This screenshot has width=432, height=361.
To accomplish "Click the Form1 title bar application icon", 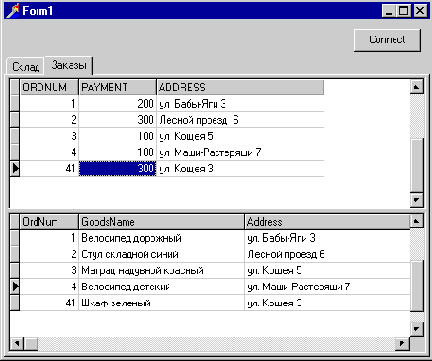I will coord(13,11).
